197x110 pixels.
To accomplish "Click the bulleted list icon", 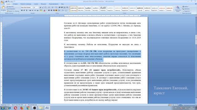I will [49, 7].
